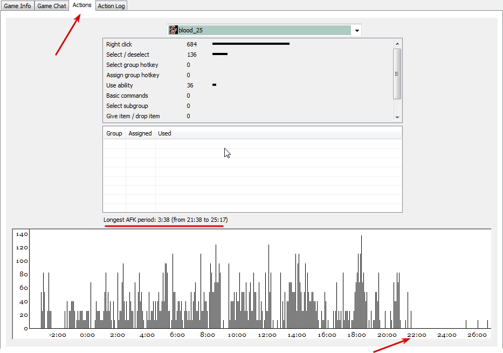Click the Group column header

pyautogui.click(x=114, y=133)
